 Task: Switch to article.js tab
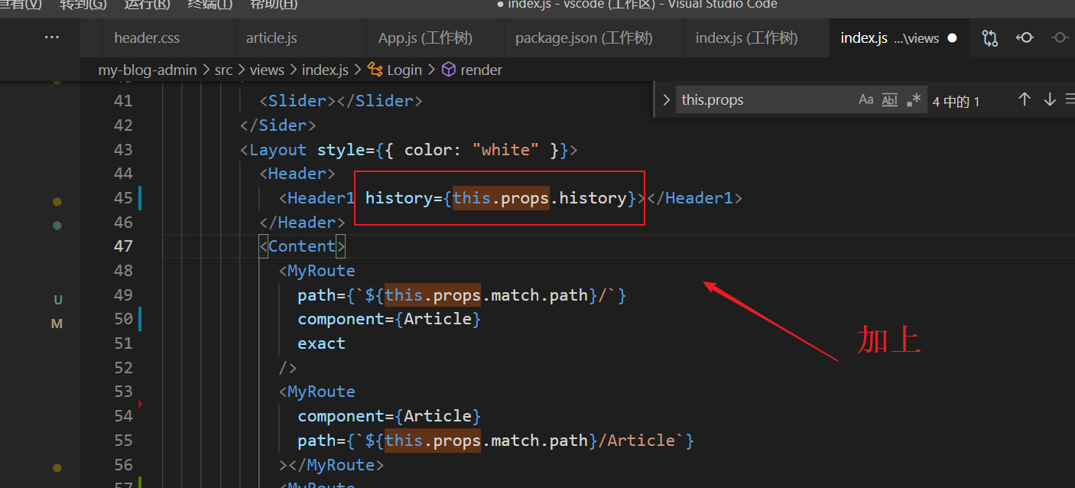pyautogui.click(x=271, y=37)
